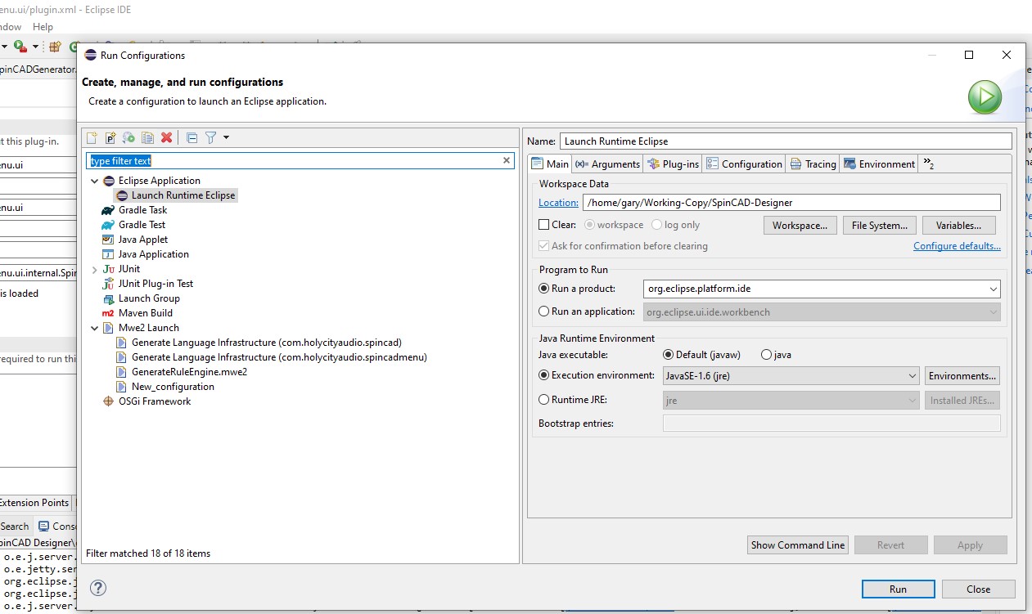Click the filter launch configurations funnel icon
The width and height of the screenshot is (1032, 614).
(210, 138)
